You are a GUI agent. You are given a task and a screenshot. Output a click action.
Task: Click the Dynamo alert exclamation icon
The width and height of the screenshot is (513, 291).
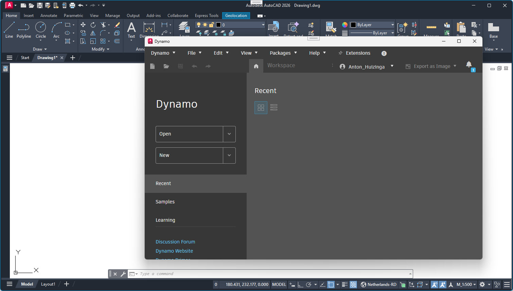pyautogui.click(x=384, y=53)
